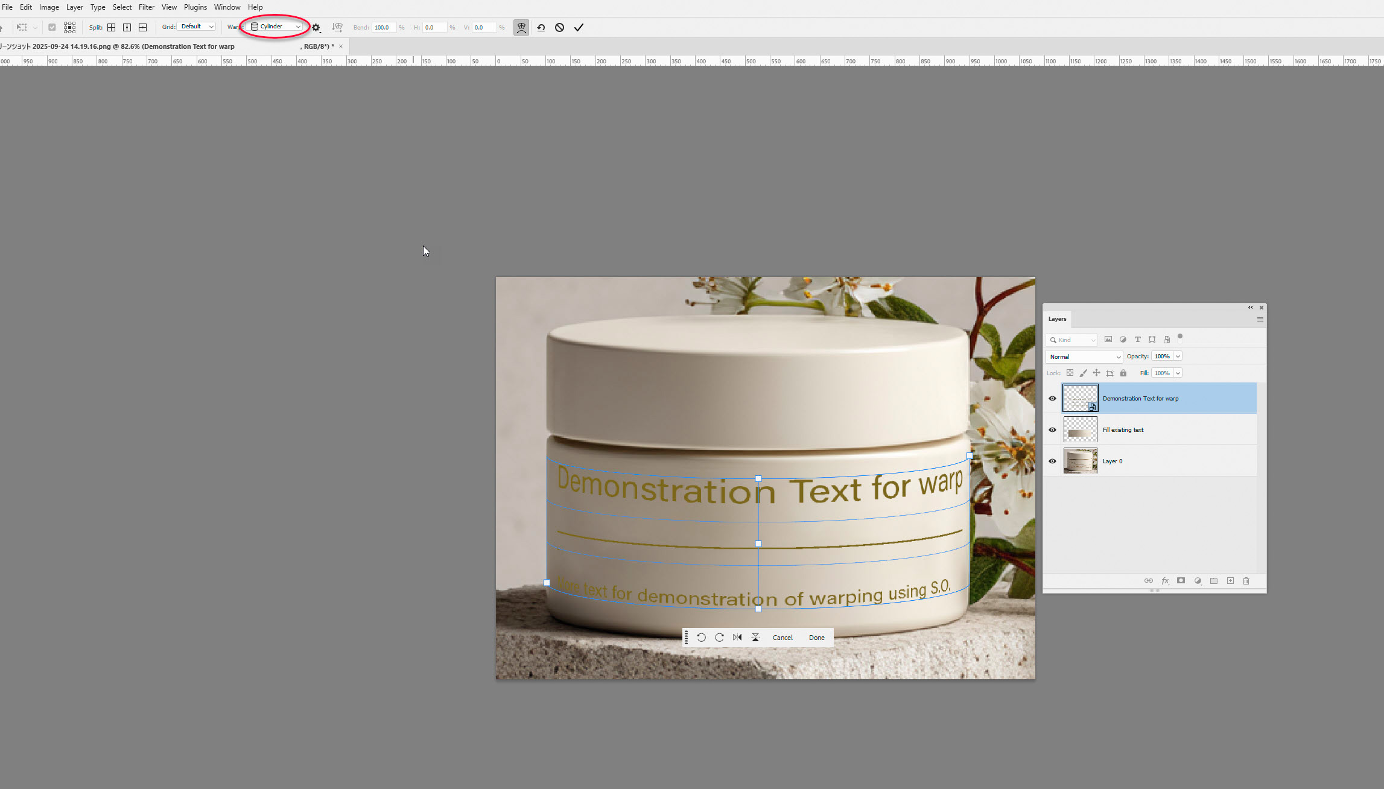
Task: Click the Layer 0 thumbnail
Action: click(x=1080, y=461)
